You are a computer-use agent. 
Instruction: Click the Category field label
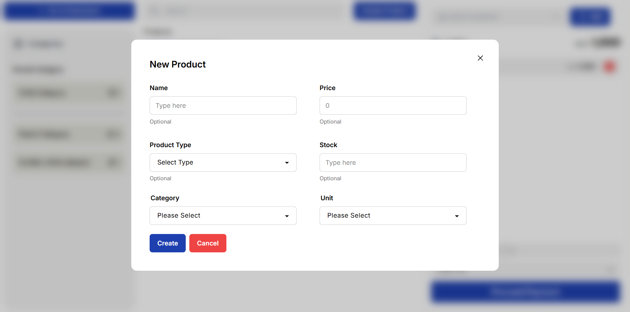click(165, 198)
